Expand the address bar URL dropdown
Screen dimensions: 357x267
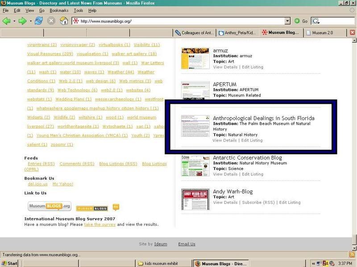287,21
